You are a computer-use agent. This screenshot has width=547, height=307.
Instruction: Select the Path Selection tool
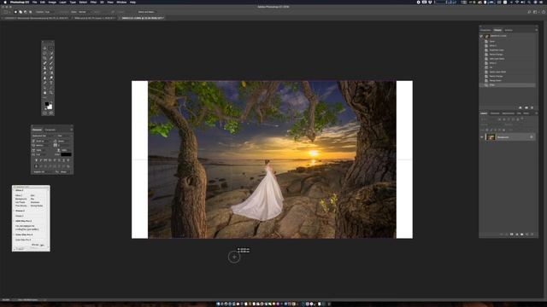tap(44, 88)
